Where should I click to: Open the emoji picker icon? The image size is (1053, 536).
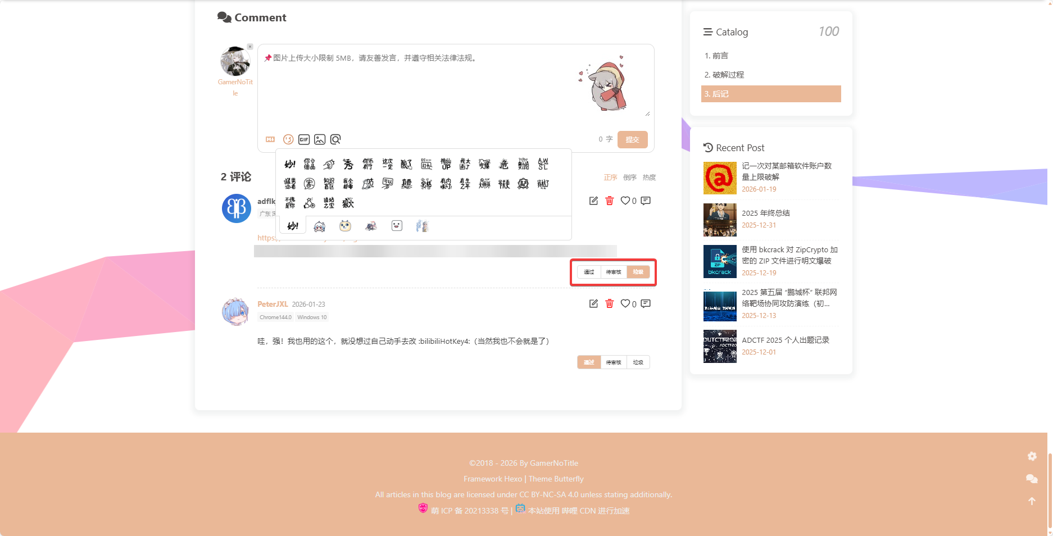(288, 139)
